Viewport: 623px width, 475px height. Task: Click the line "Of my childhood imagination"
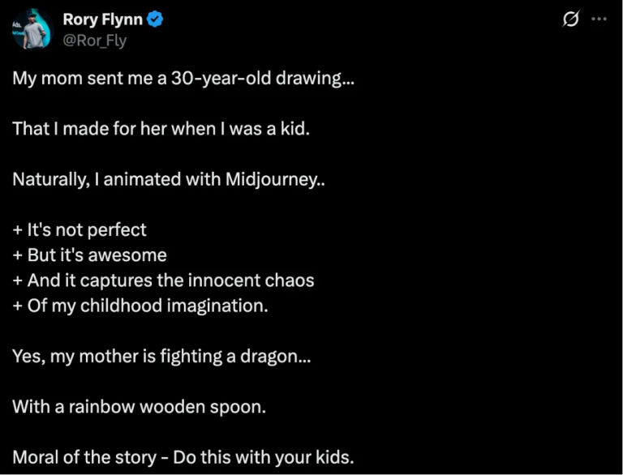140,306
